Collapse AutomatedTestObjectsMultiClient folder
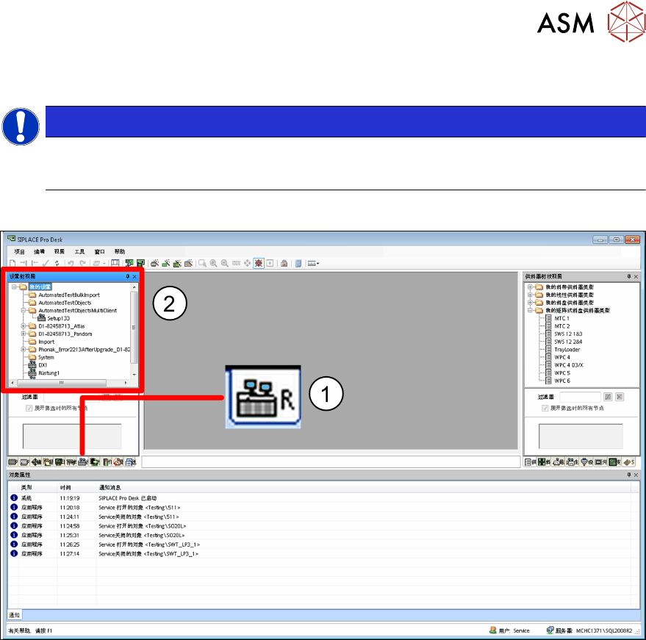The width and height of the screenshot is (646, 640). point(24,310)
